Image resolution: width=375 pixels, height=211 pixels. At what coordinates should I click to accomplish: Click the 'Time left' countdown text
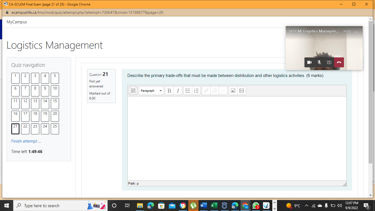coord(27,152)
